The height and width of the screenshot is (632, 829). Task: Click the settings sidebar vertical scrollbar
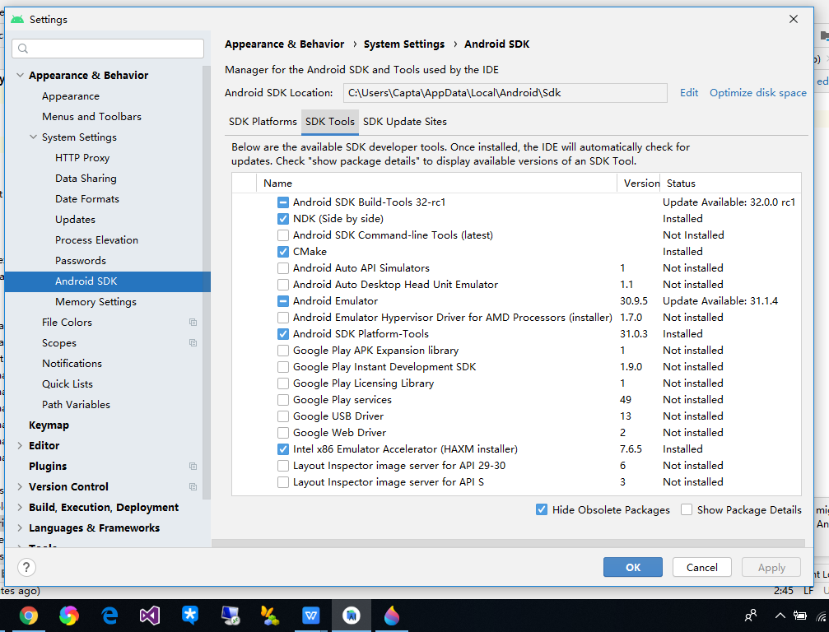[206, 283]
